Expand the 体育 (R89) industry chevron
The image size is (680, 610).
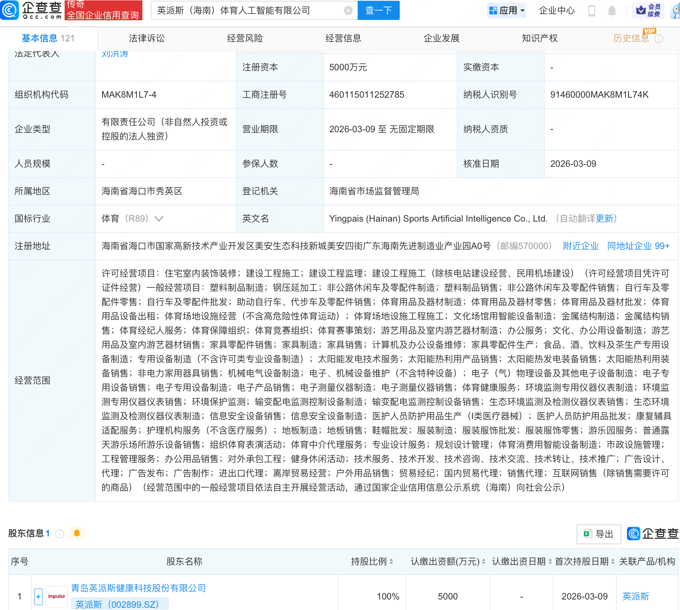coord(159,219)
